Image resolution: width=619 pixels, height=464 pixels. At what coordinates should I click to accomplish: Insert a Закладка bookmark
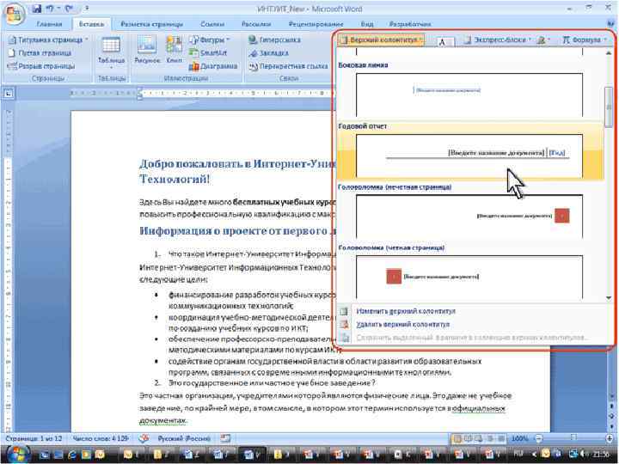[268, 53]
